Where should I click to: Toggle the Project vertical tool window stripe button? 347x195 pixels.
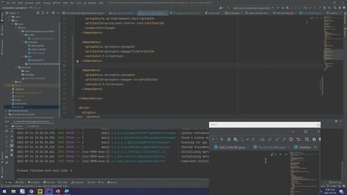click(x=2, y=17)
